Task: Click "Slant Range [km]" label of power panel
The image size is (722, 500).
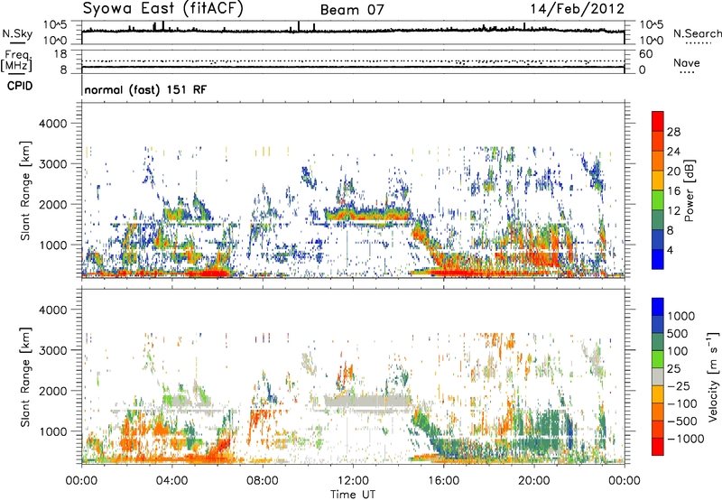Action: [x=25, y=190]
